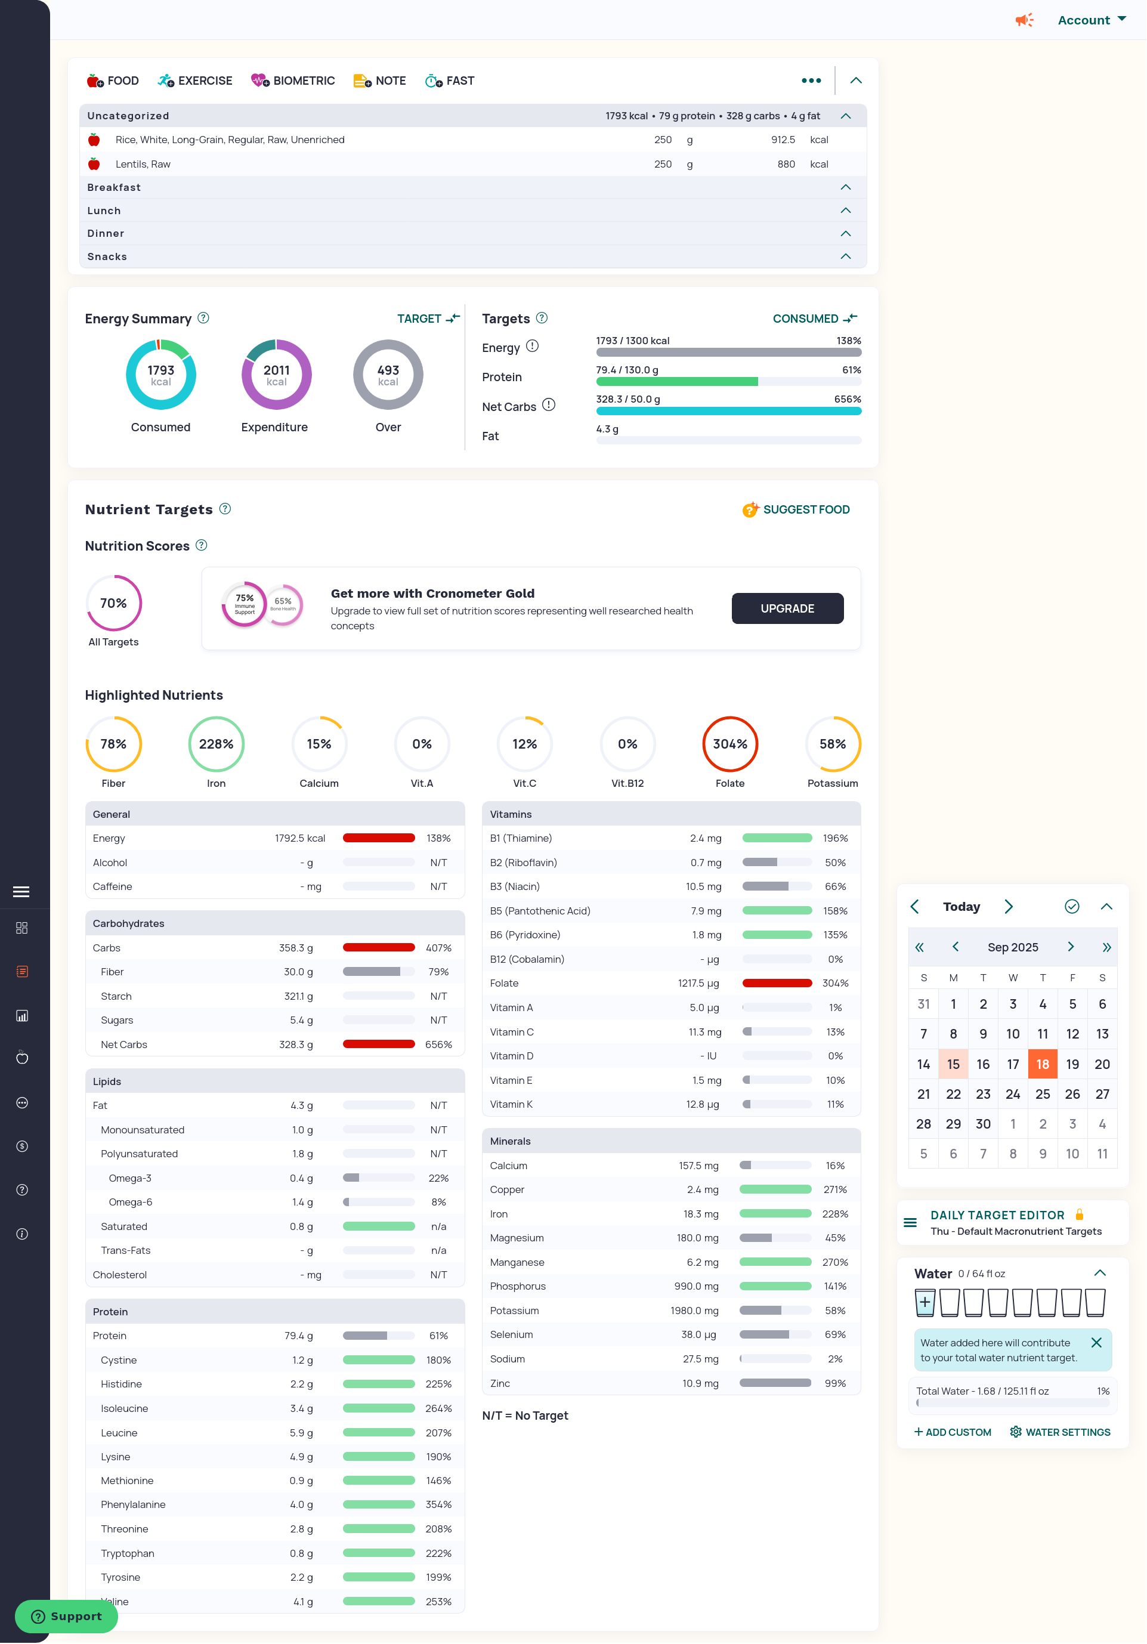Click the Consumed energy ring

(160, 375)
